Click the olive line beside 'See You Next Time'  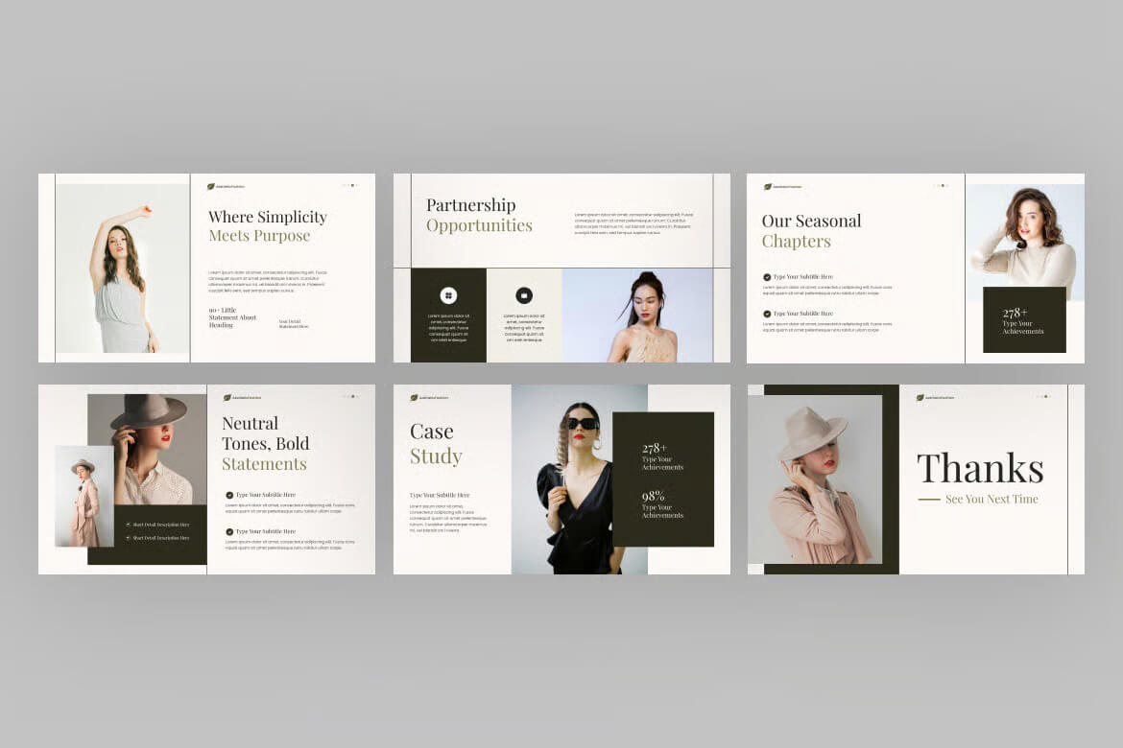click(928, 500)
